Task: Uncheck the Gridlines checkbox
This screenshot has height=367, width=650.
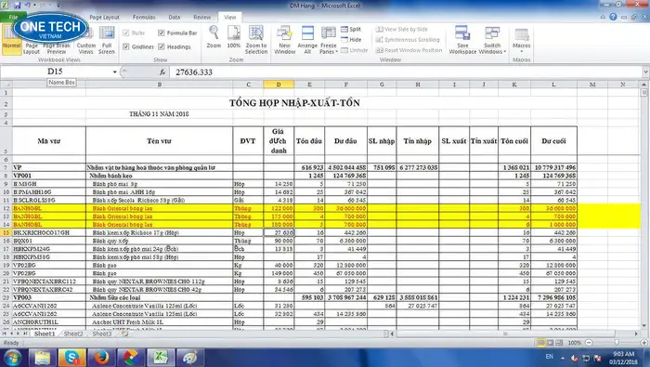Action: [x=126, y=46]
